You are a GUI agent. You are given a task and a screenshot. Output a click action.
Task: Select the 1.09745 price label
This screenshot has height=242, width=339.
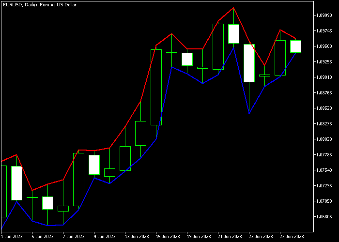coord(324,31)
